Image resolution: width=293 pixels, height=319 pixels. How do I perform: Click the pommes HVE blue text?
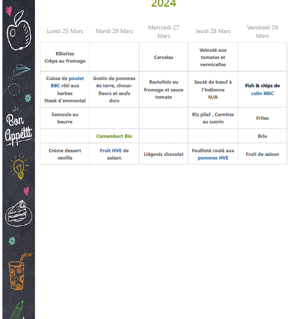pyautogui.click(x=213, y=158)
